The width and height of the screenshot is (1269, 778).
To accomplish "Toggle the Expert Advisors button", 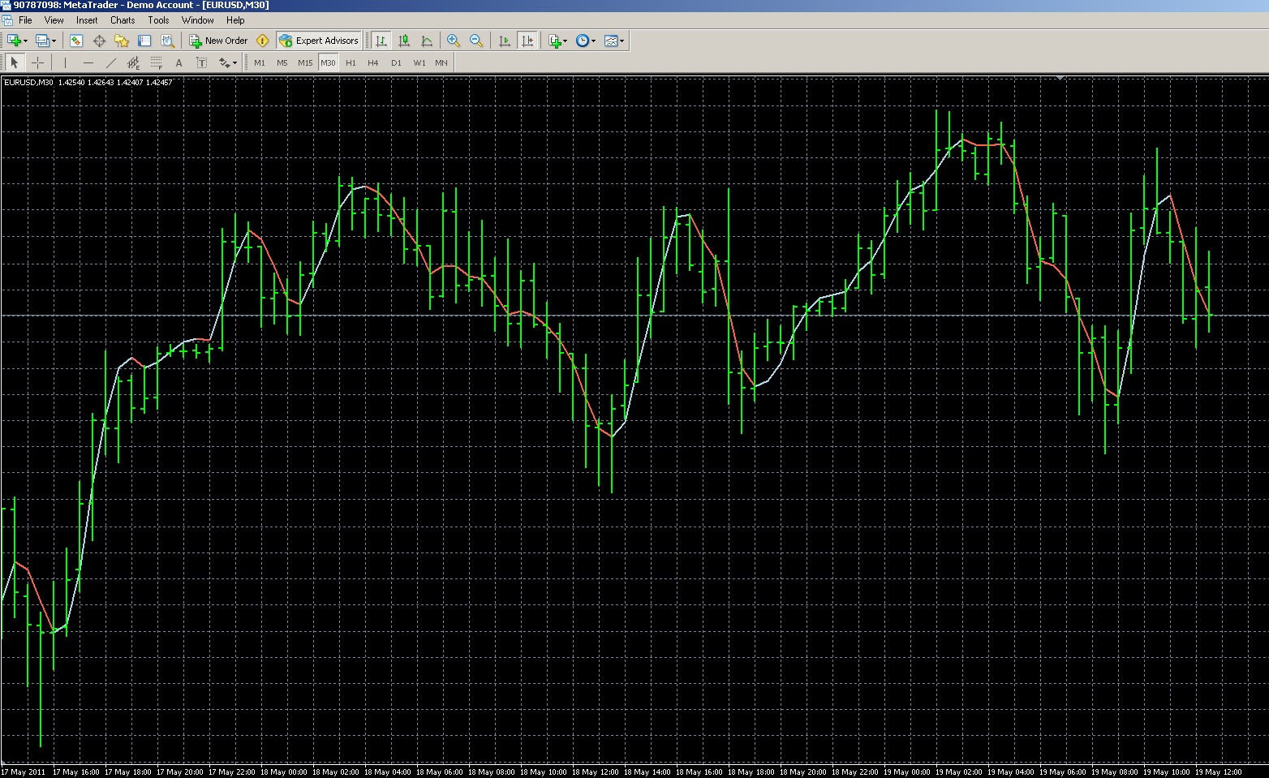I will pyautogui.click(x=318, y=41).
